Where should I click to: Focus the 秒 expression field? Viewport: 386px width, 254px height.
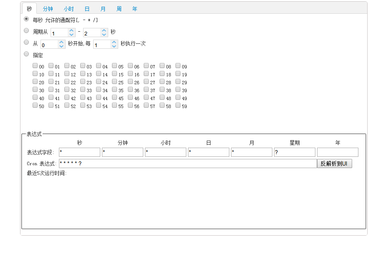tap(79, 152)
